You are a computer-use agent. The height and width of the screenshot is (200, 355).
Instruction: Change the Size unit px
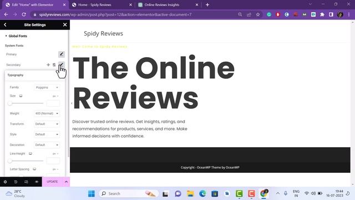pos(55,96)
